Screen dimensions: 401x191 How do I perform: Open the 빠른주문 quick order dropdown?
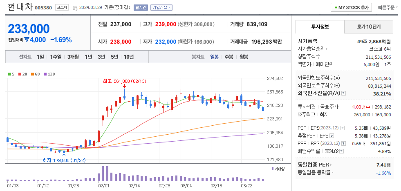tap(388, 8)
